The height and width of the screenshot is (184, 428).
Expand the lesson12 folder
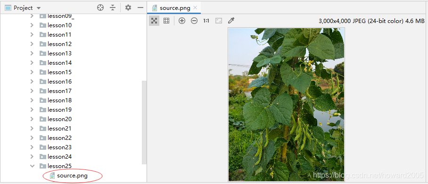[32, 44]
